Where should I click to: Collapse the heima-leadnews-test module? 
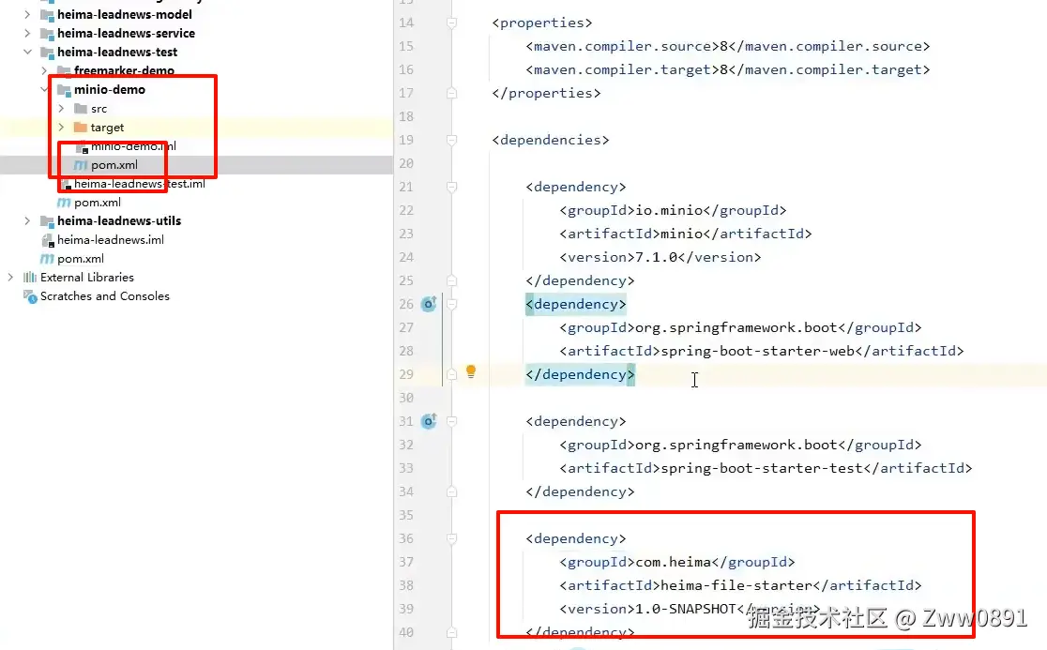click(27, 52)
